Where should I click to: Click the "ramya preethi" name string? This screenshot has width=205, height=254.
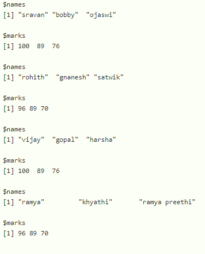coord(167,202)
